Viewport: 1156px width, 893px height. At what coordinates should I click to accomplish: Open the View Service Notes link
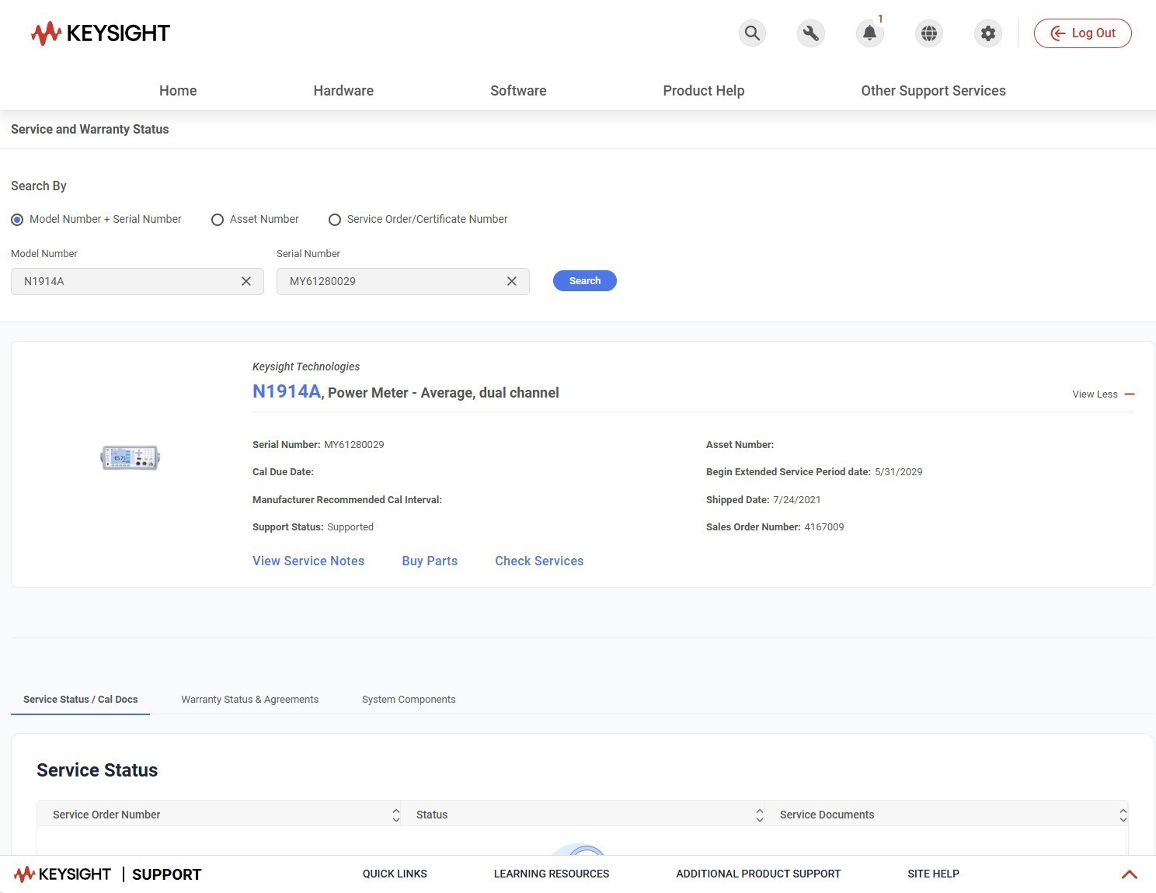tap(308, 561)
